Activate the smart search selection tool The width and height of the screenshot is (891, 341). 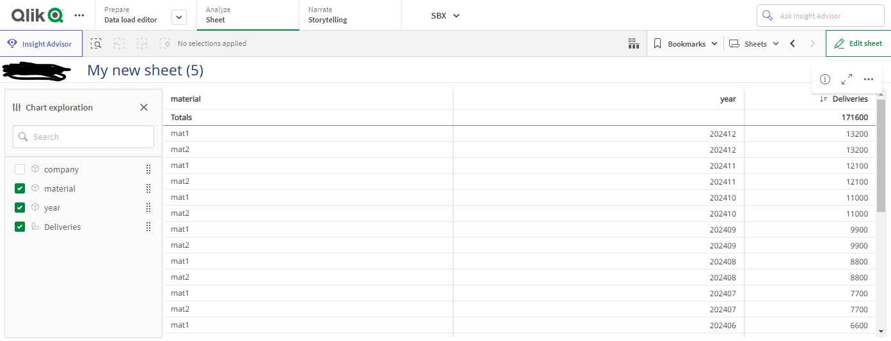coord(96,43)
